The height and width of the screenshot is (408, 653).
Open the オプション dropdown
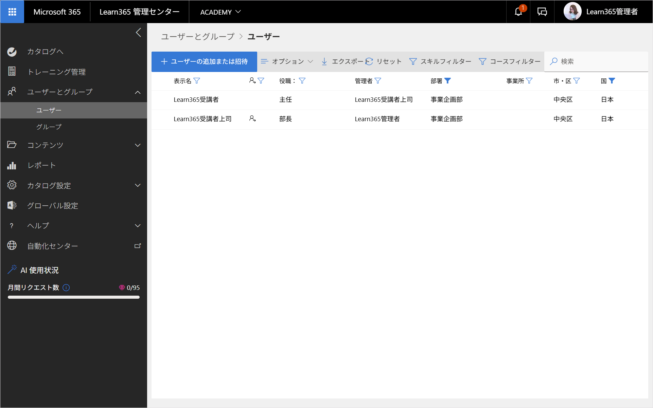[287, 61]
